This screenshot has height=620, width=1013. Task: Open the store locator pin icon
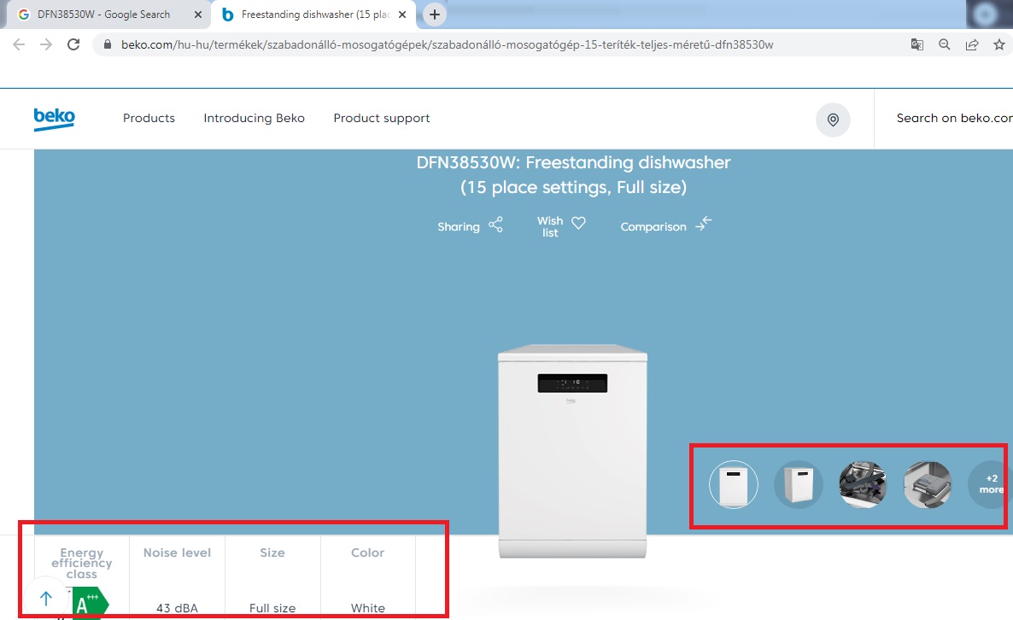point(833,120)
